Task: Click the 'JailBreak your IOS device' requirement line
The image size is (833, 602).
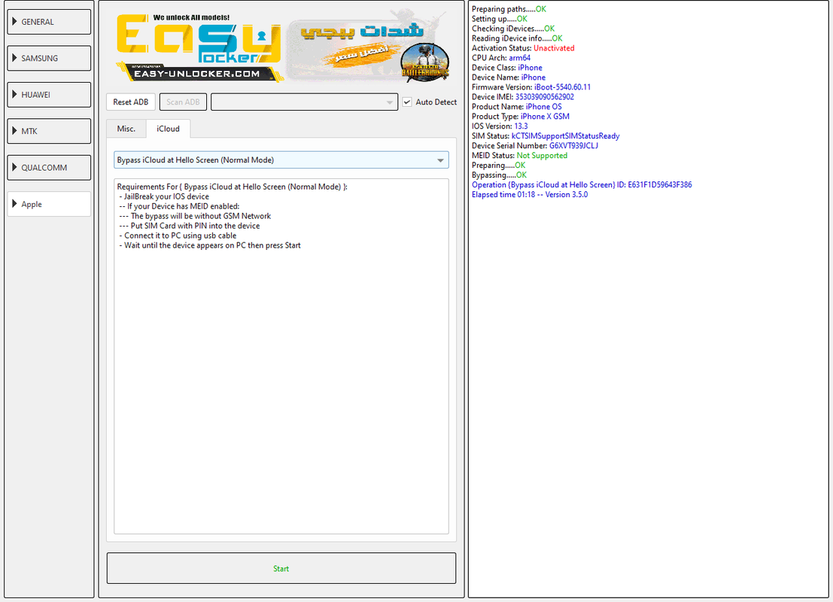Action: [x=164, y=196]
